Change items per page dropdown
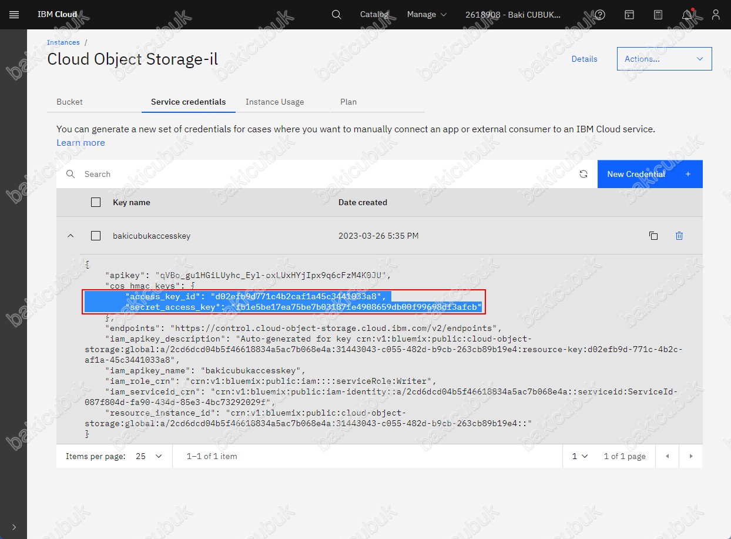 pos(149,456)
